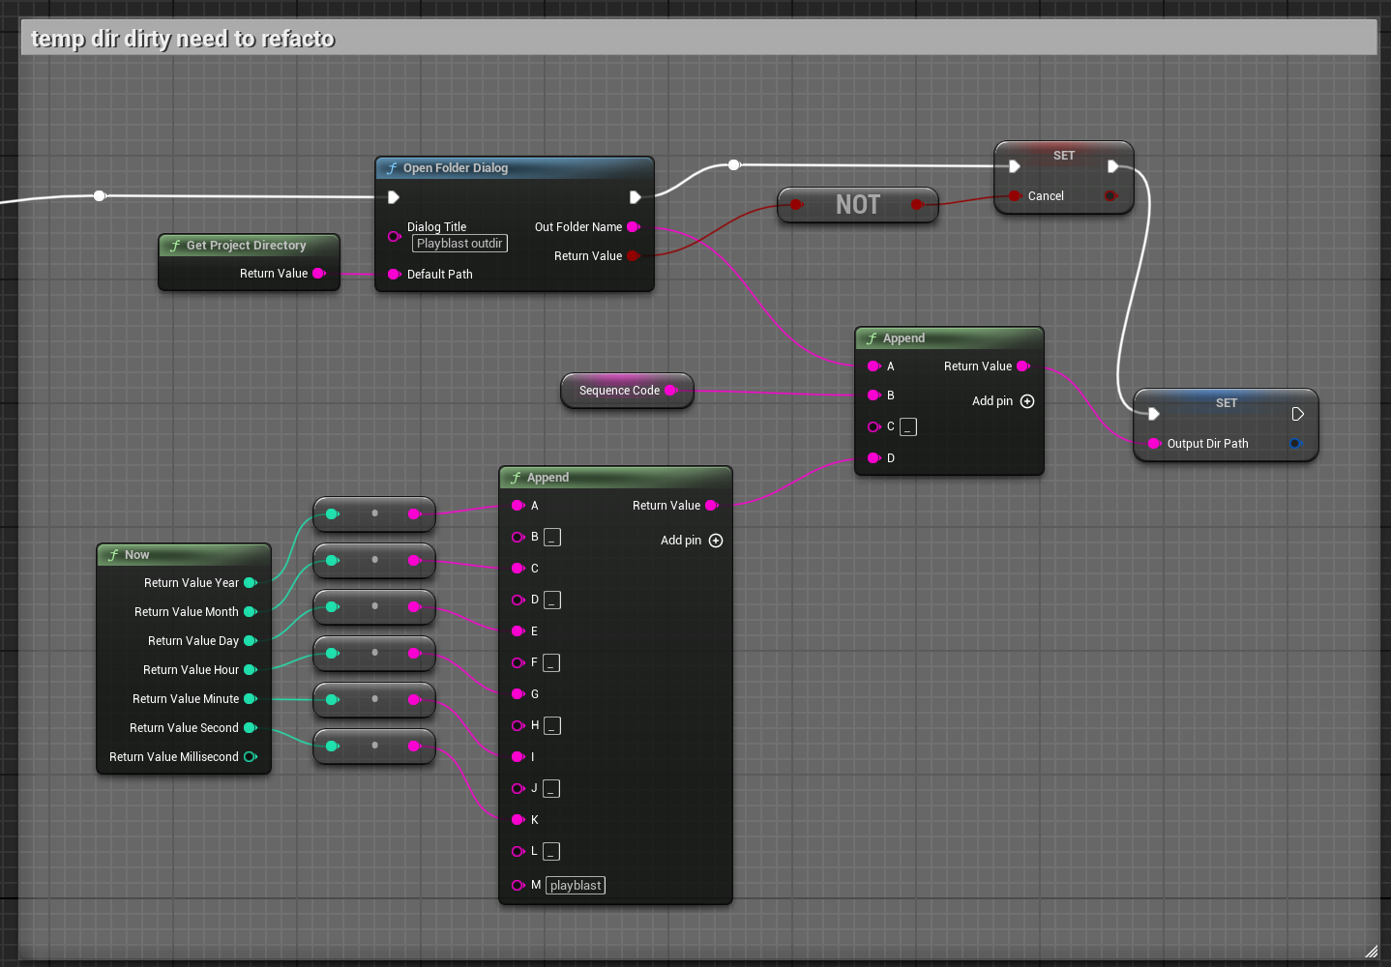Click the Cancel SET node input exec pin
The image size is (1391, 967).
click(1015, 166)
